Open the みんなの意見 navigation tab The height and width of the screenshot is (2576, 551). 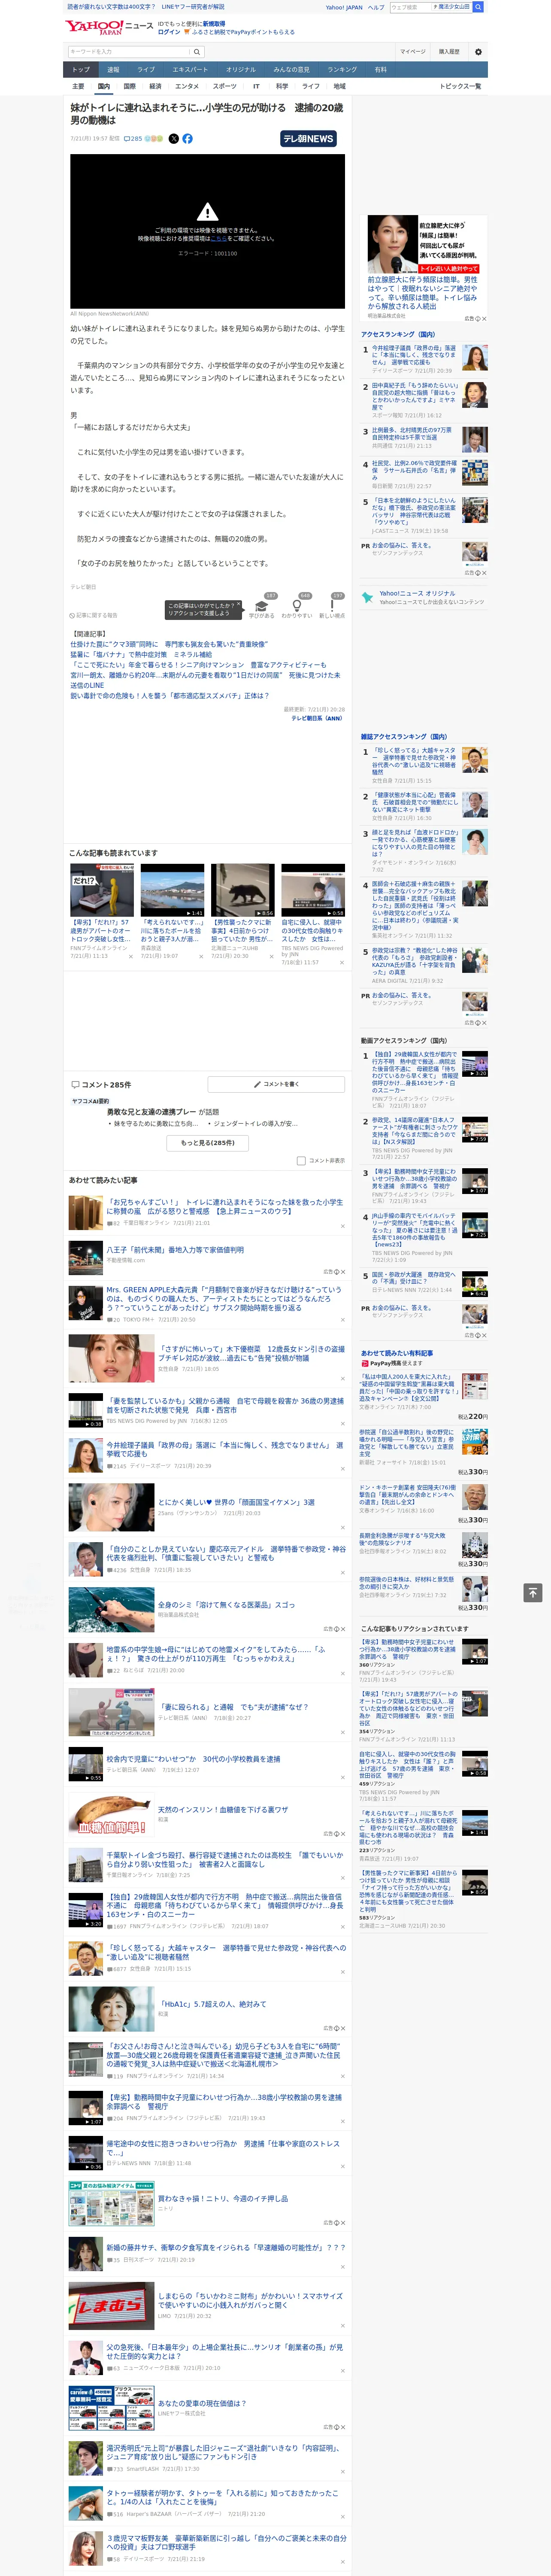[x=291, y=69]
